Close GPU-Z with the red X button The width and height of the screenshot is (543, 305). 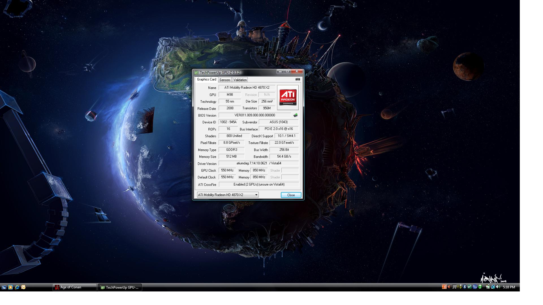[x=297, y=71]
